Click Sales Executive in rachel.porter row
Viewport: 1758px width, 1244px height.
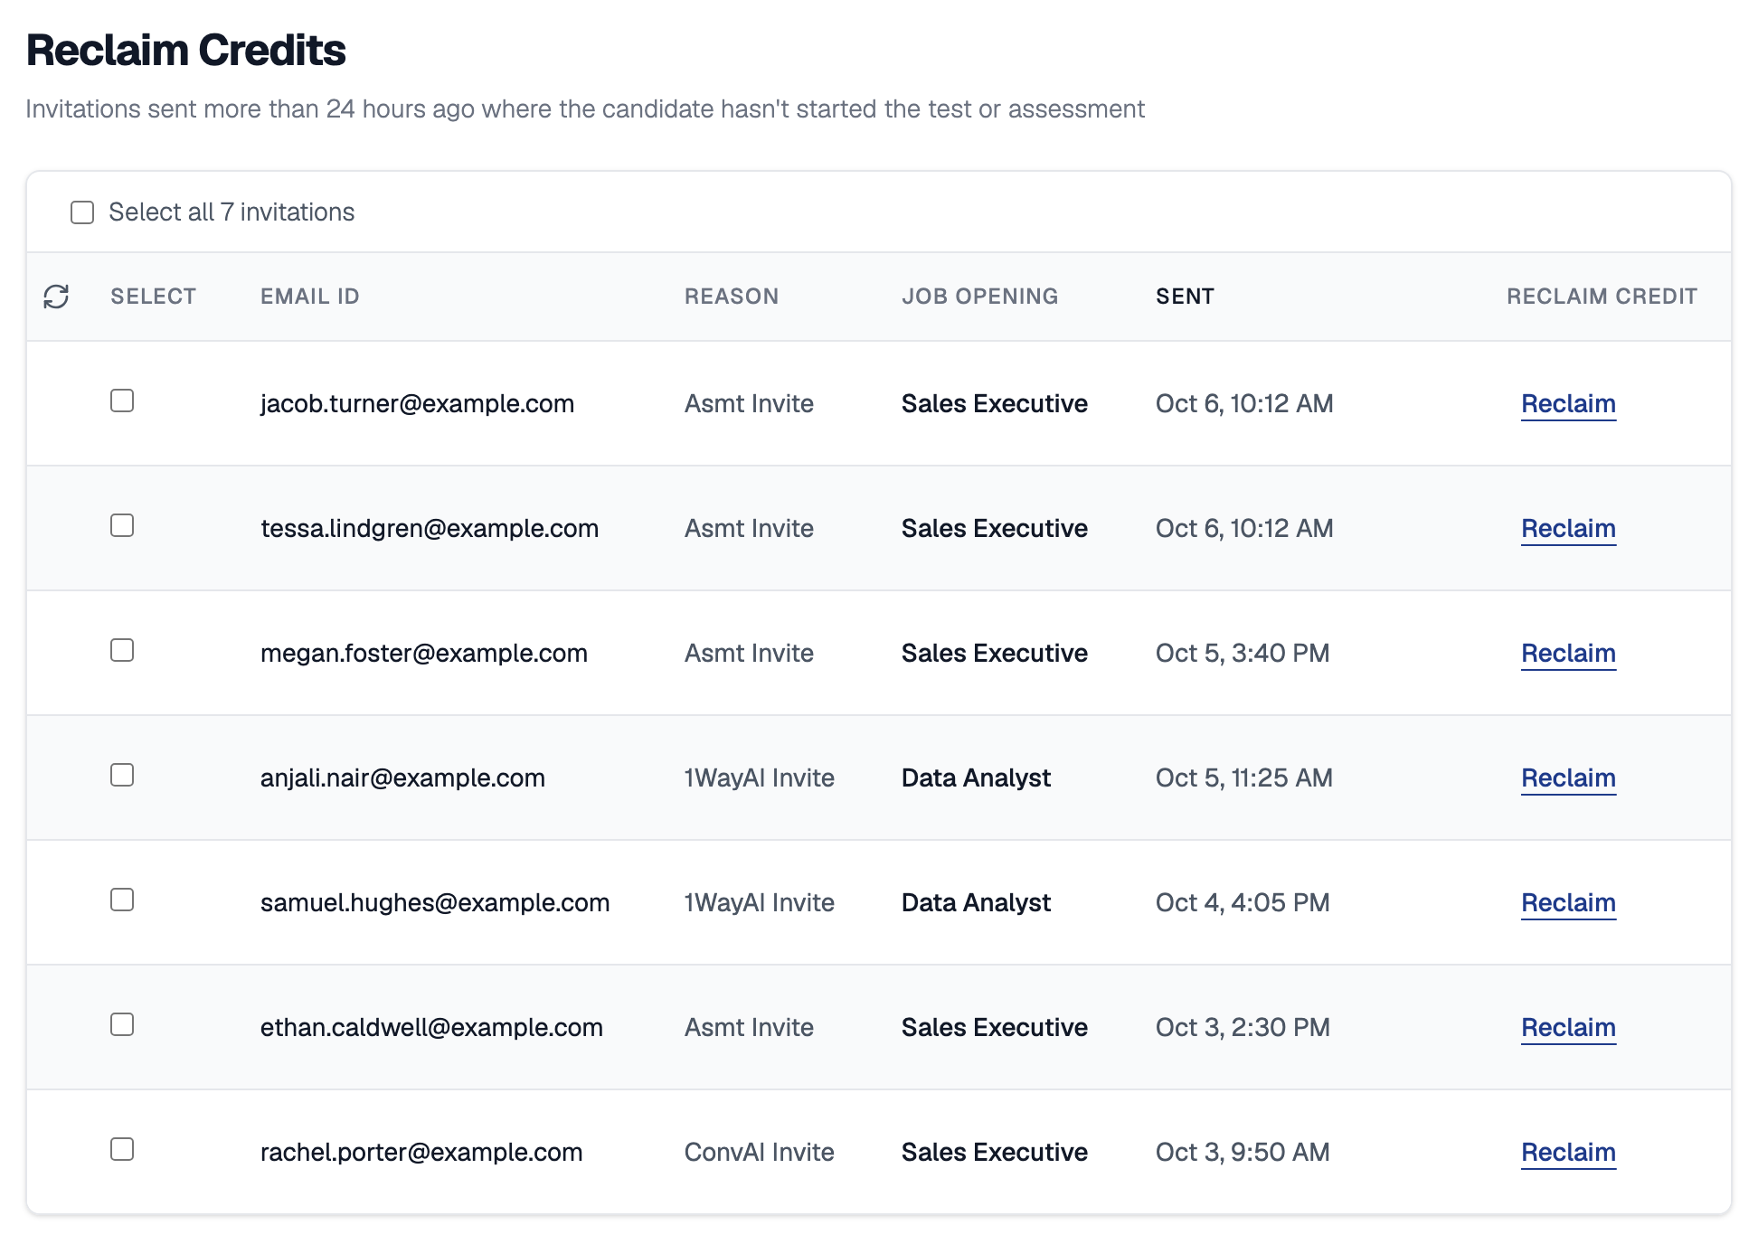pos(994,1152)
